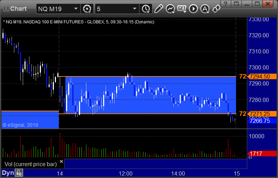
Task: Click the 7300.00 price axis label
Action: point(259,67)
